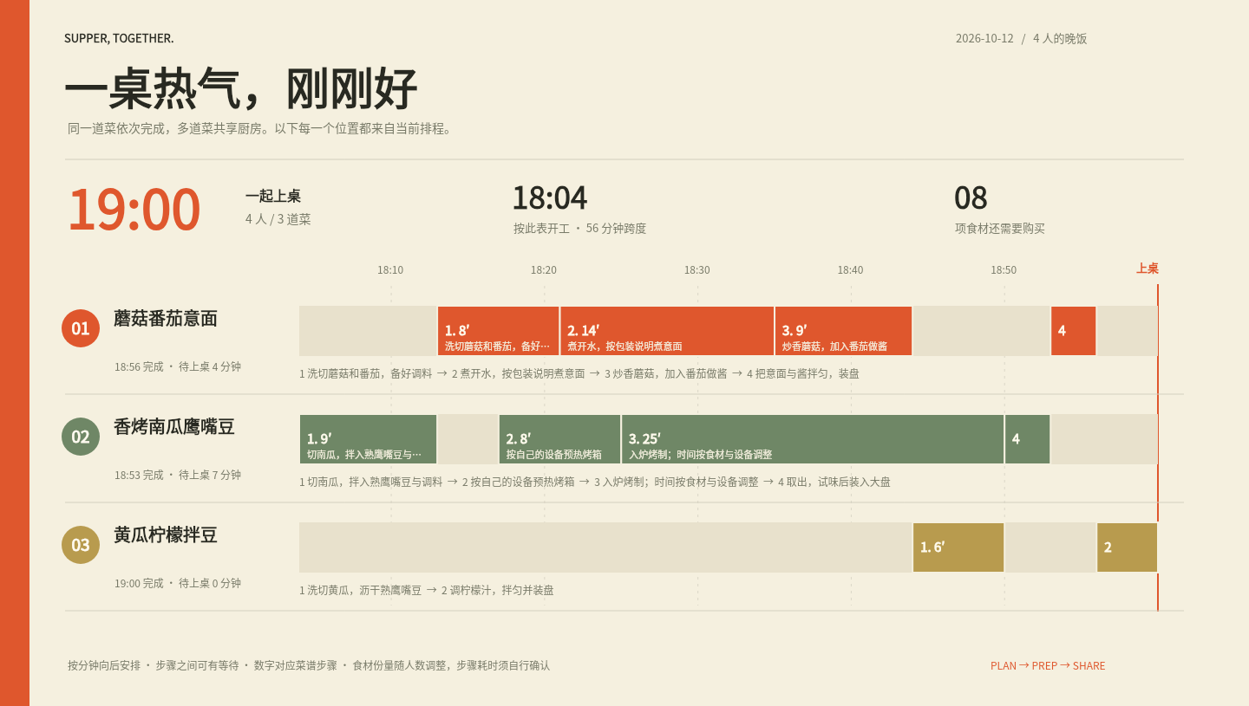Click the orange 01 badge for 蘑菇番茄意面
1249x706 pixels.
[81, 328]
